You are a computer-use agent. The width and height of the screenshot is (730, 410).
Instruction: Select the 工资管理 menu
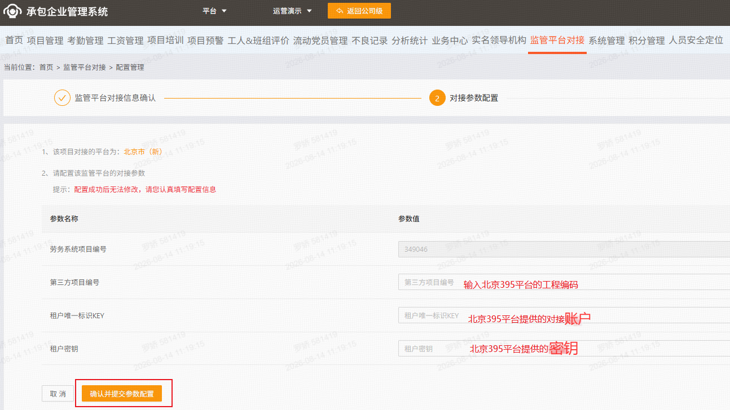125,40
